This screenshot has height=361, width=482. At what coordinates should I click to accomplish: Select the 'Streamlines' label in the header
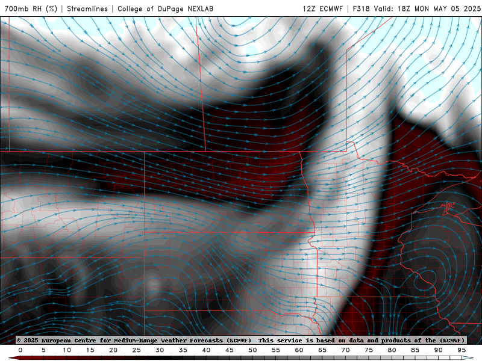[87, 8]
